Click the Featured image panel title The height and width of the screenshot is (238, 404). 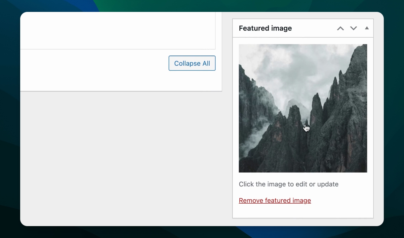265,28
